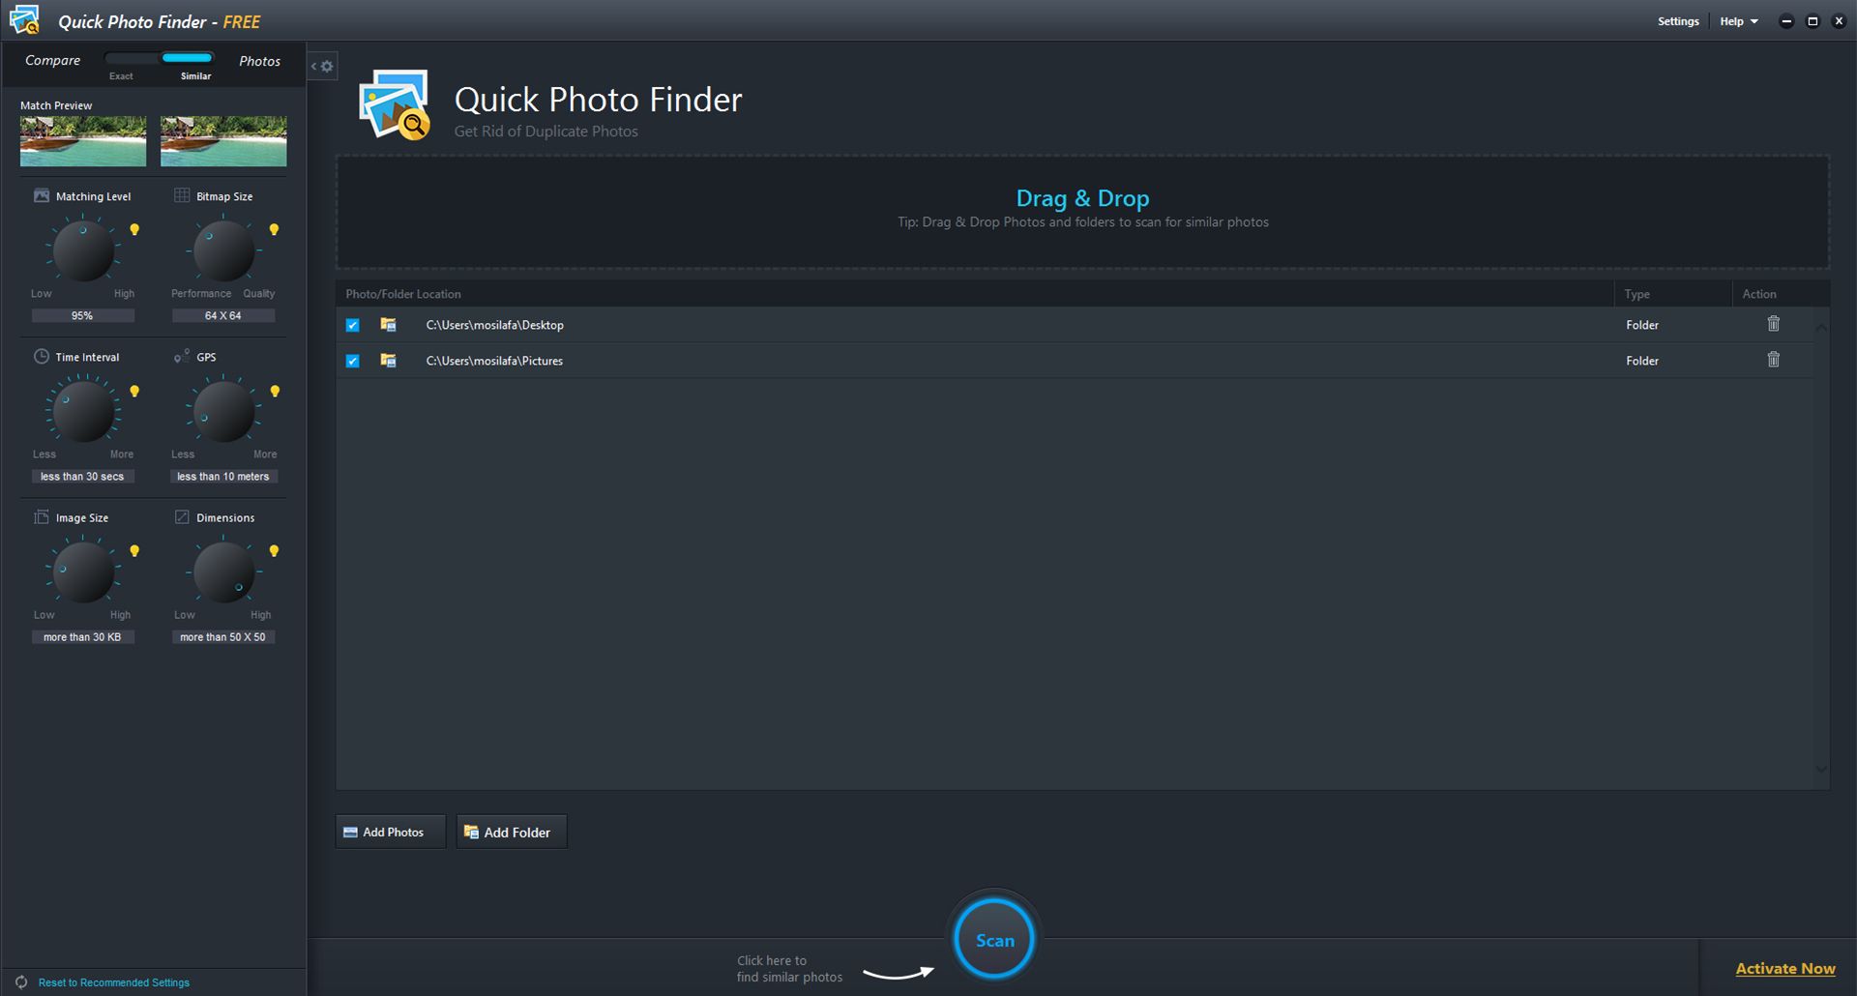Collapse the settings side panel gear arrow
This screenshot has width=1857, height=996.
(322, 67)
